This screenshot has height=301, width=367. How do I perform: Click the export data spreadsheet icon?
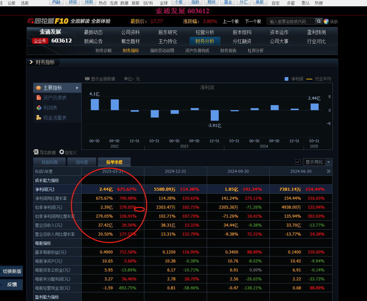coord(36,152)
